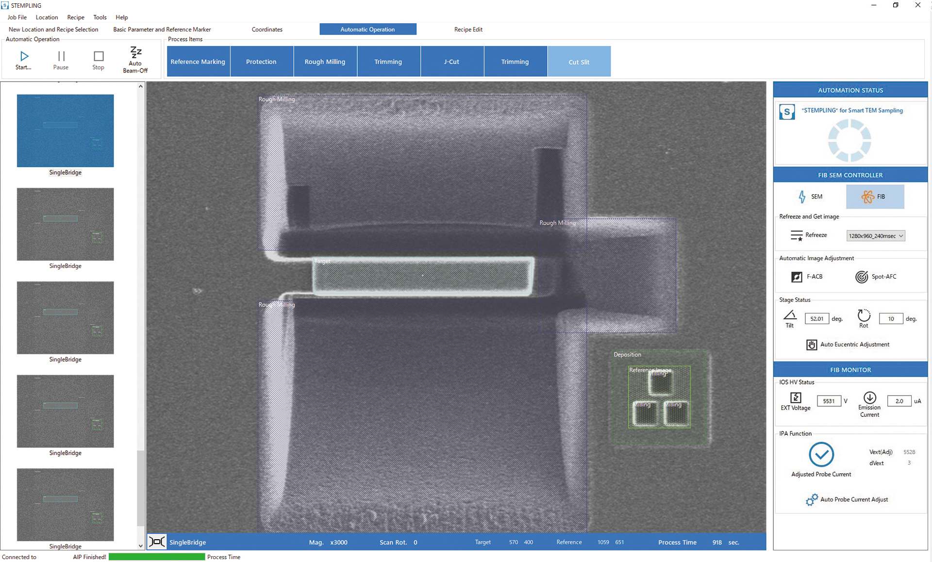Switch controller to FIB mode
This screenshot has width=932, height=562.
tap(875, 197)
